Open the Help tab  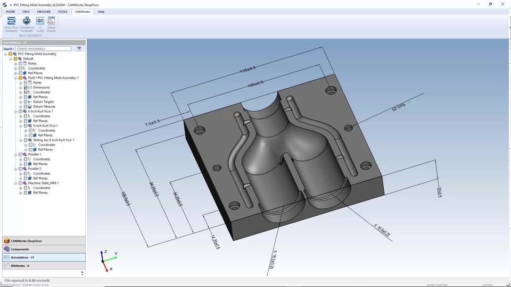101,12
